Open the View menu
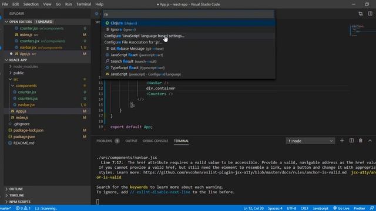 pyautogui.click(x=47, y=4)
